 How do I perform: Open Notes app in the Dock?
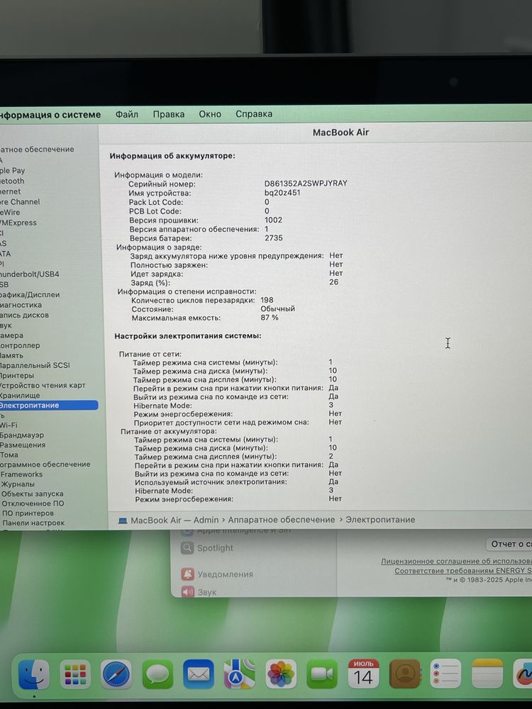click(x=487, y=674)
